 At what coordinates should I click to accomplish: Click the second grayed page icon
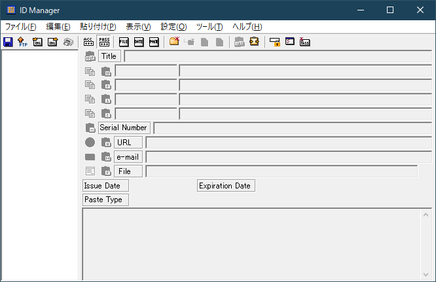coord(220,43)
